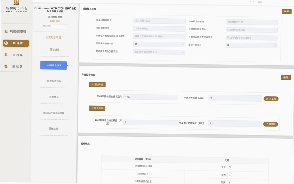294x184 pixels.
Task: Select 投资基本情况 section tab
Action: pyautogui.click(x=54, y=65)
